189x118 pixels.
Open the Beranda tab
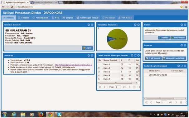point(9,18)
